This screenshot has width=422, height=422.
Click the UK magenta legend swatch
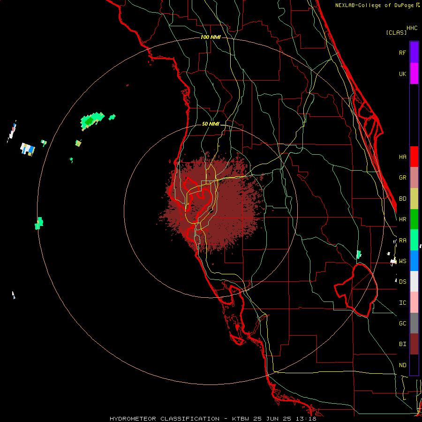414,74
